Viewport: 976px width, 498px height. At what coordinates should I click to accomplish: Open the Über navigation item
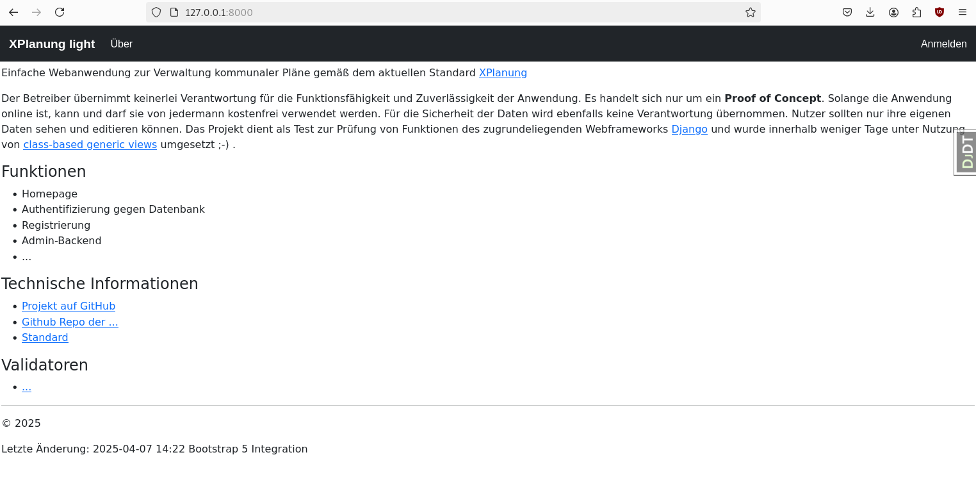[x=122, y=44]
